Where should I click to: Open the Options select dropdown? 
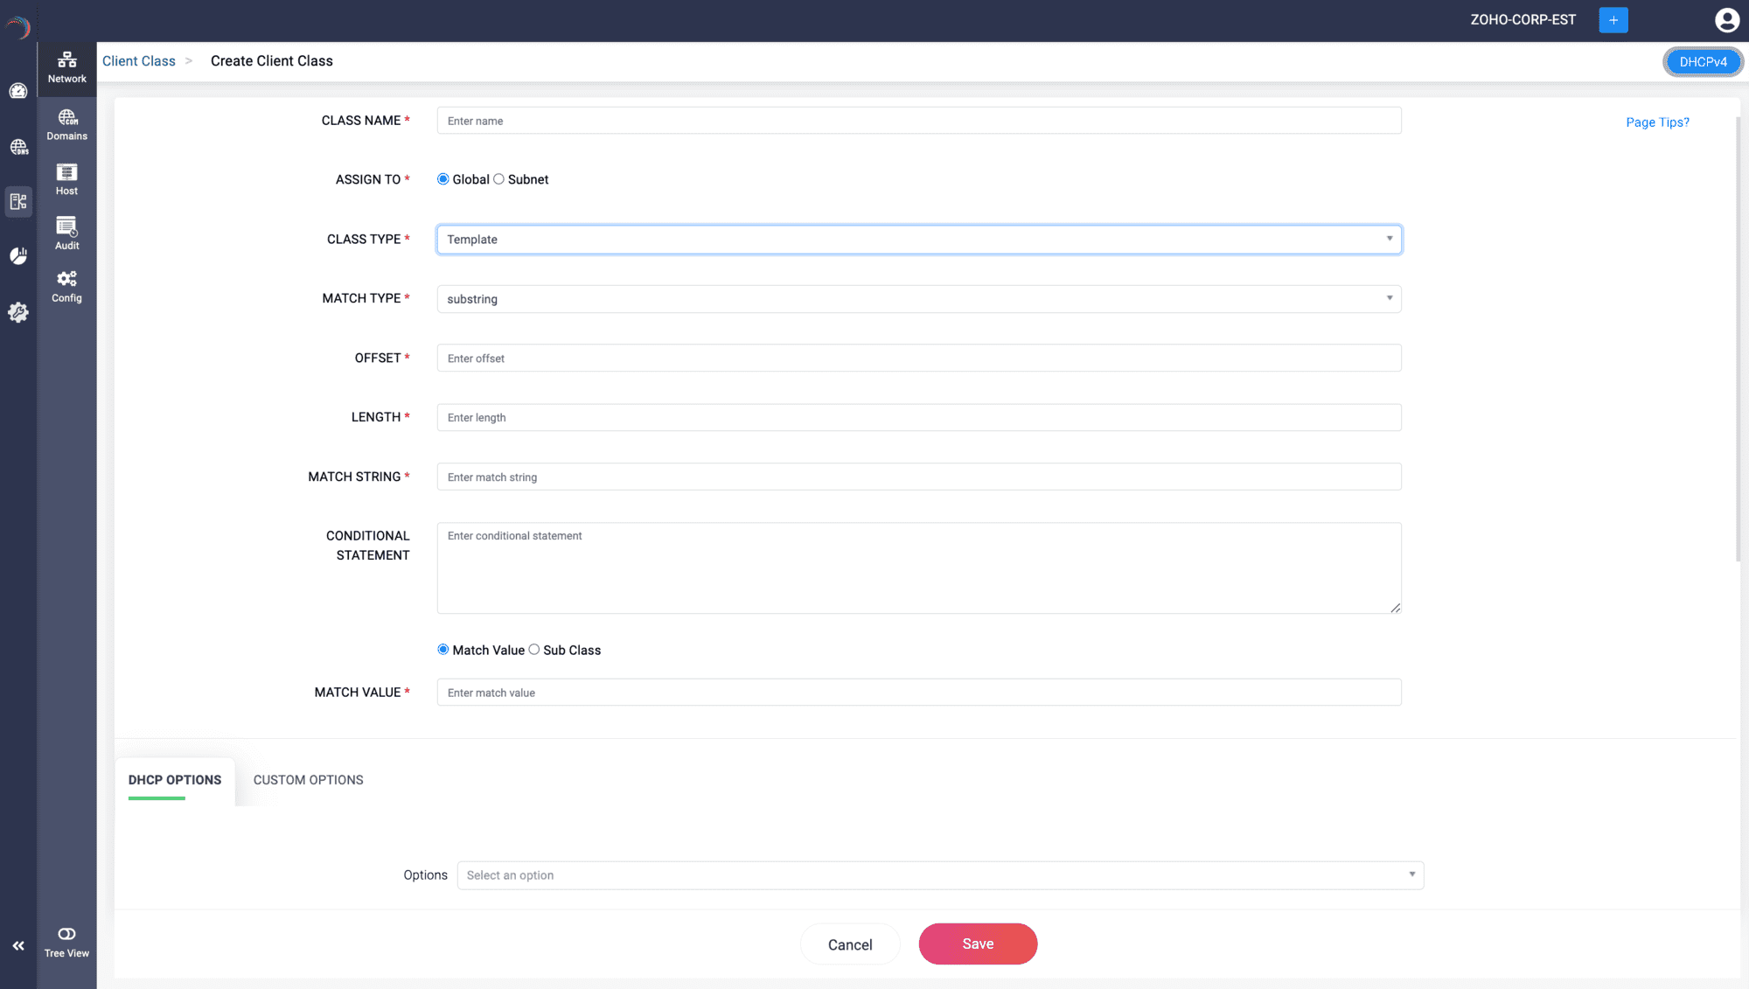pos(940,875)
